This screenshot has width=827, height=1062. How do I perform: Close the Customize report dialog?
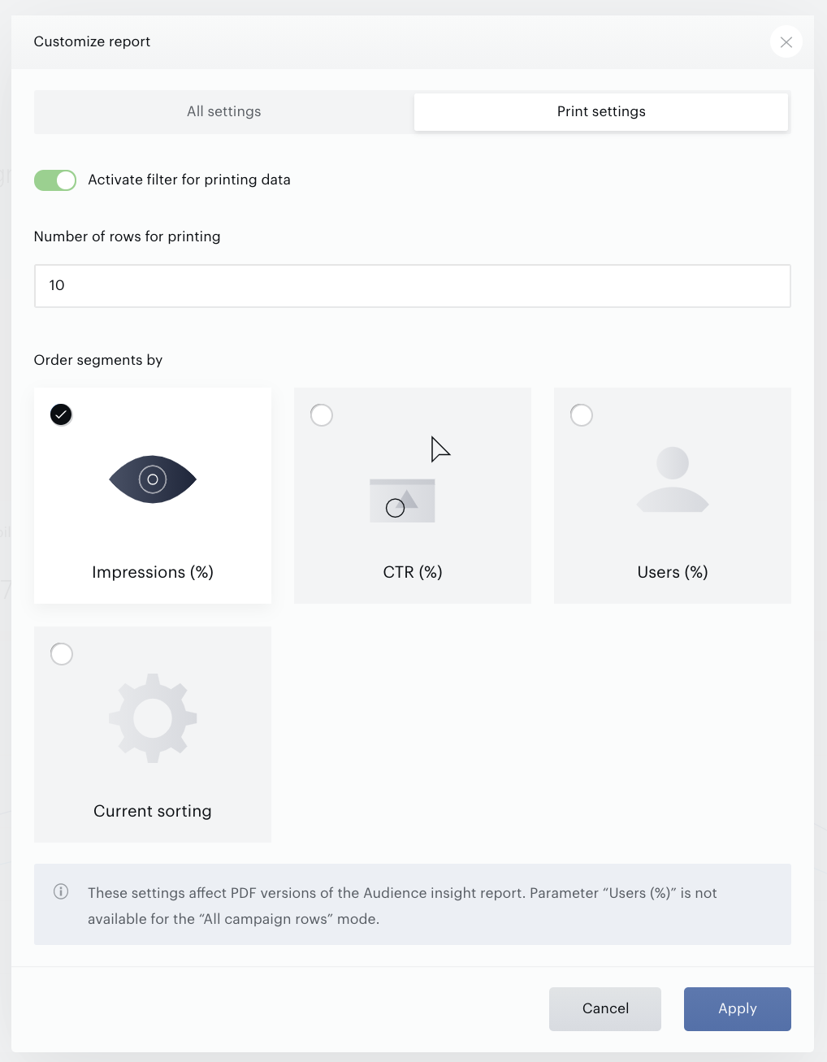[786, 42]
